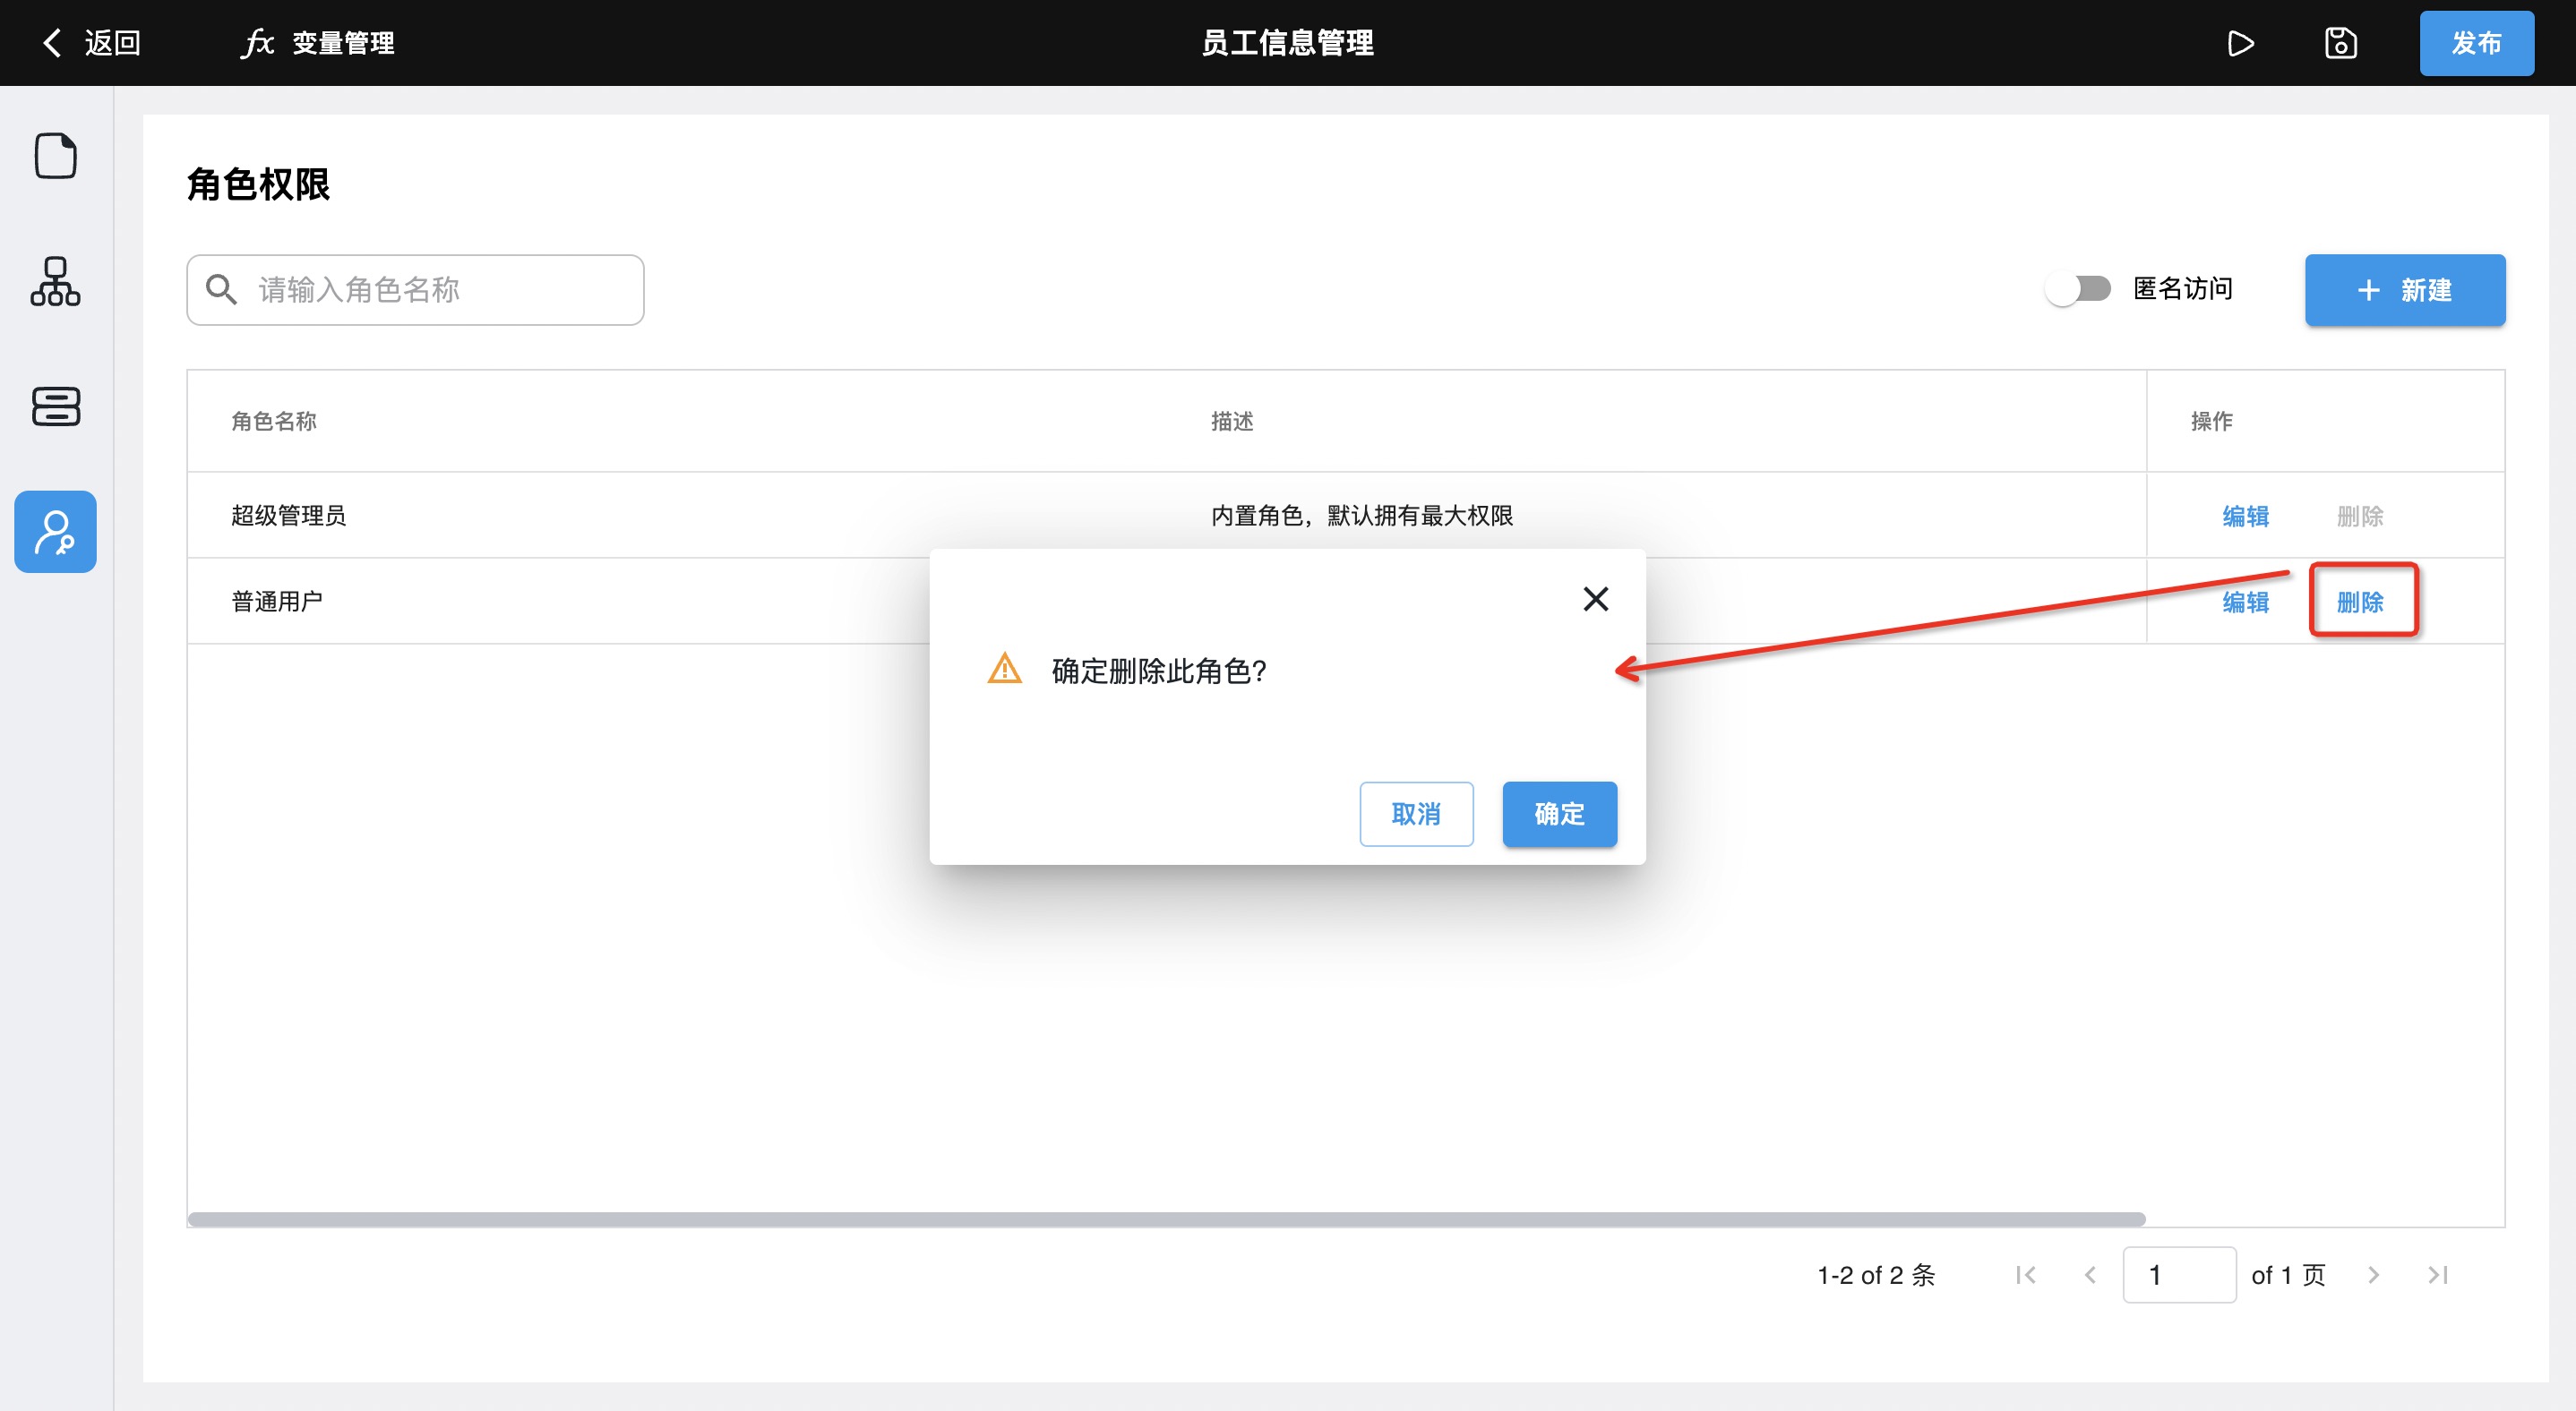The width and height of the screenshot is (2576, 1411).
Task: Click the page number input
Action: (x=2179, y=1274)
